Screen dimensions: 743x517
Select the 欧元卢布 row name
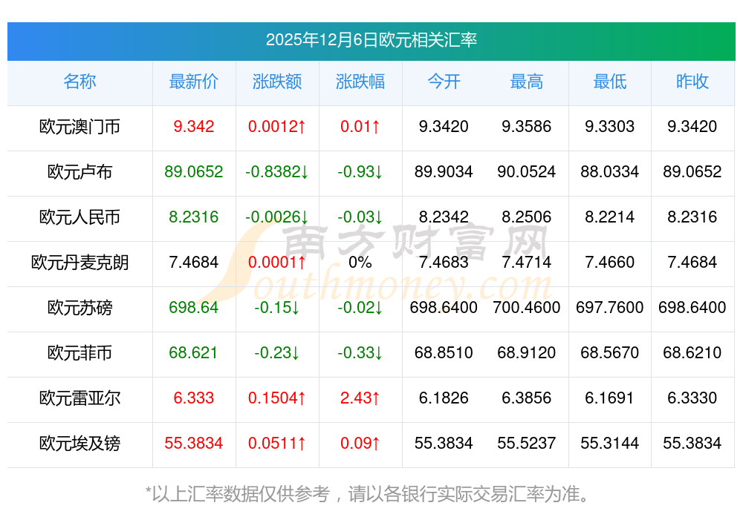click(80, 172)
